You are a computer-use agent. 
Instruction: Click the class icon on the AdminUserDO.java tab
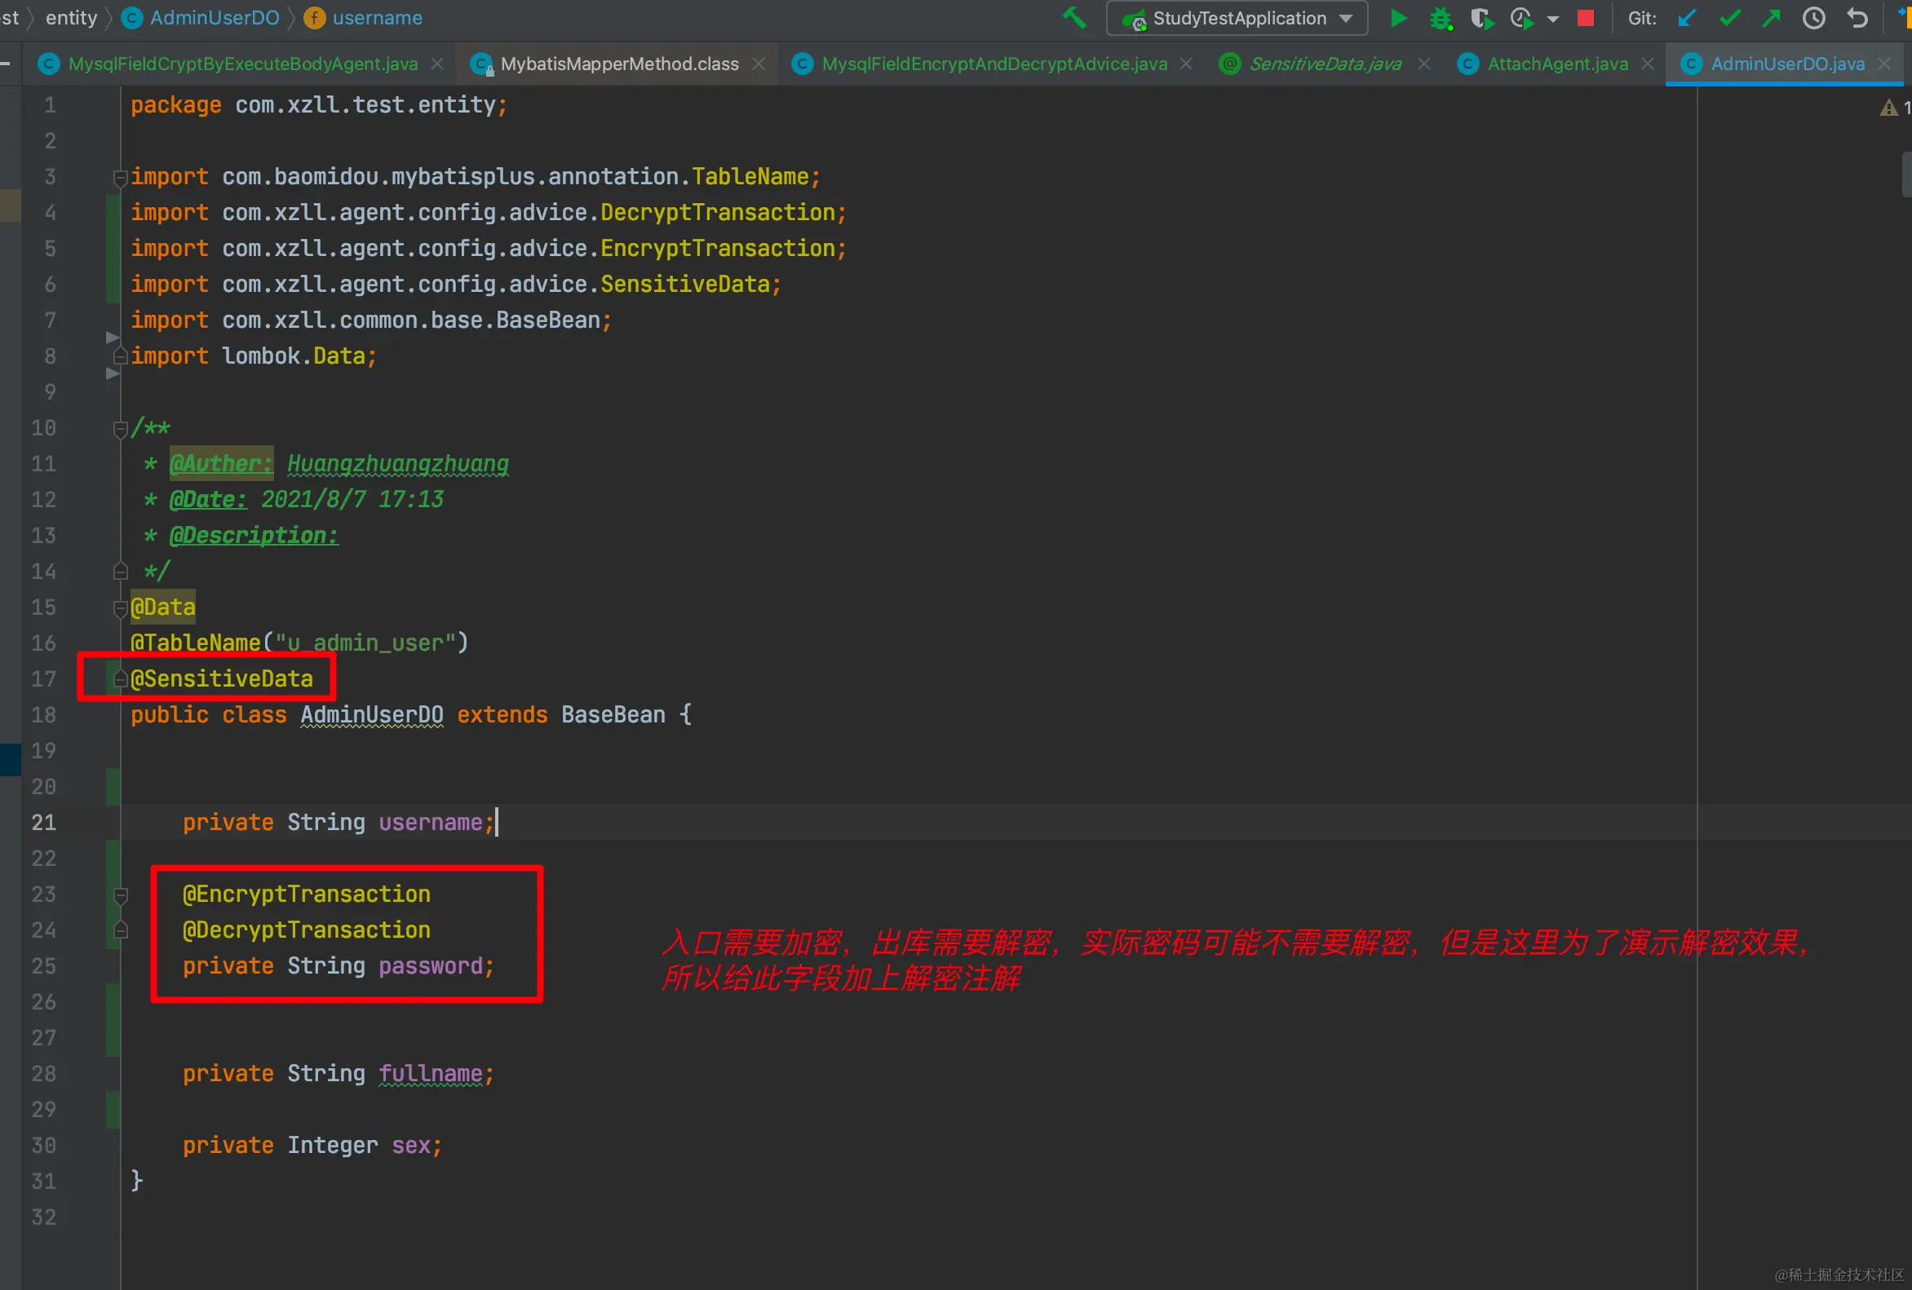pos(1691,64)
